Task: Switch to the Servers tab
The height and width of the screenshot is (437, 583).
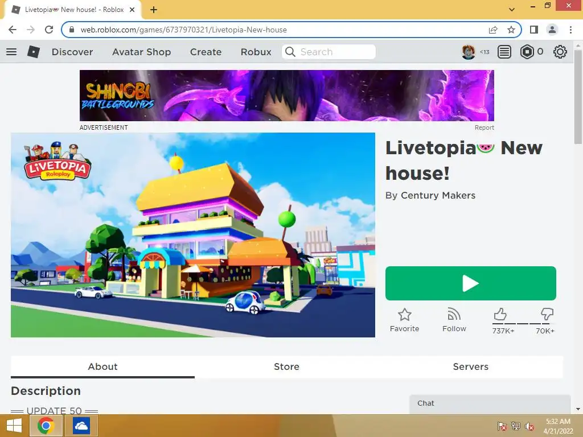Action: tap(470, 366)
